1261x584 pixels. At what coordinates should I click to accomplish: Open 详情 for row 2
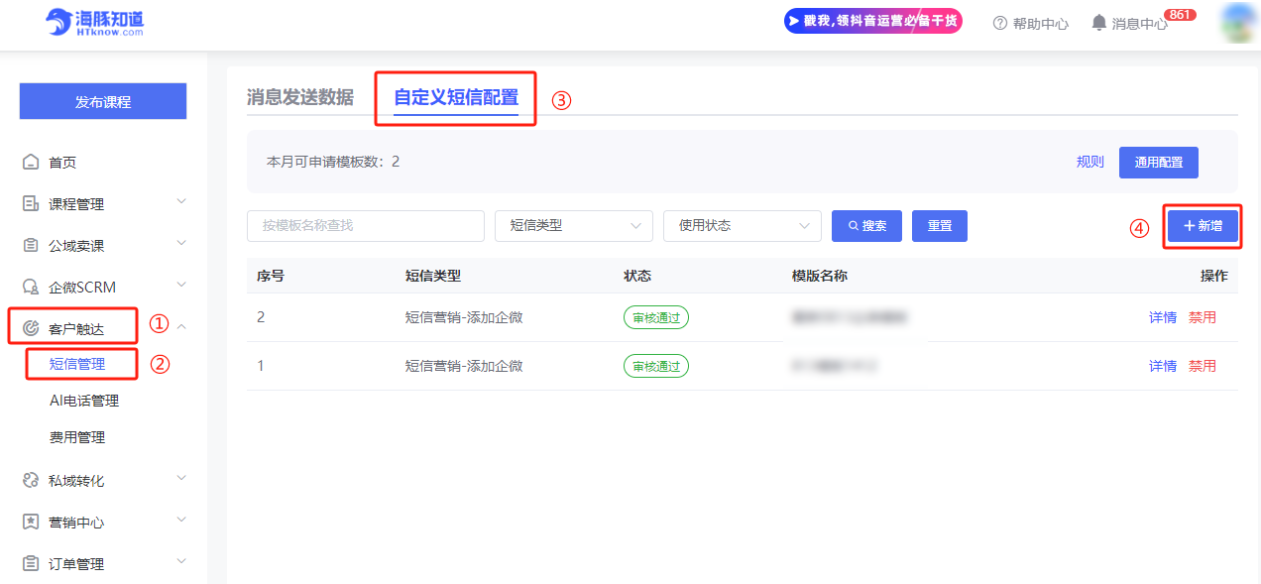click(1163, 317)
